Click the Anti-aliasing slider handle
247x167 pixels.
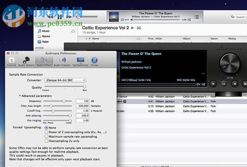(x=70, y=116)
